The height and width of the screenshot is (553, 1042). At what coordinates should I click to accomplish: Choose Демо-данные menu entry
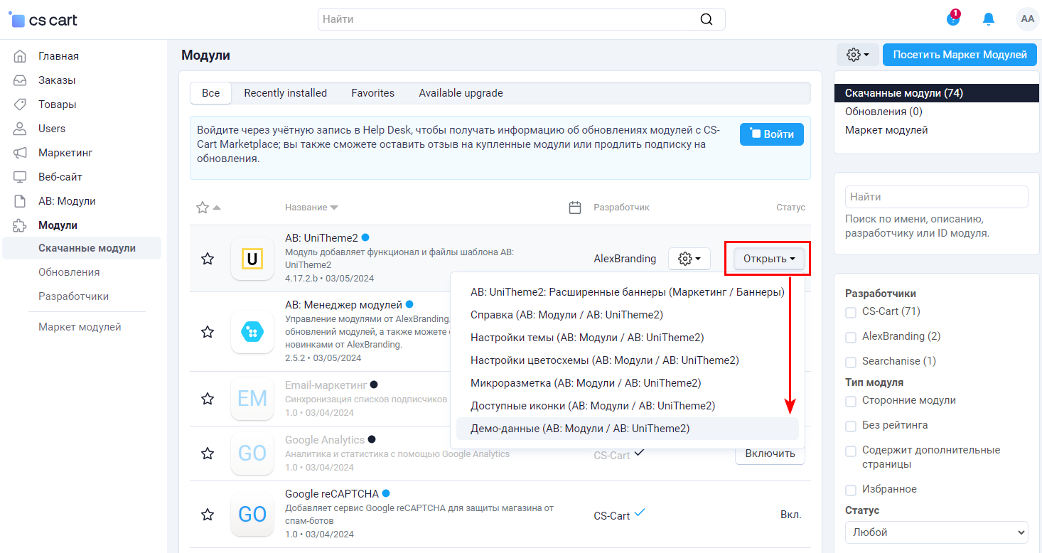click(x=628, y=429)
